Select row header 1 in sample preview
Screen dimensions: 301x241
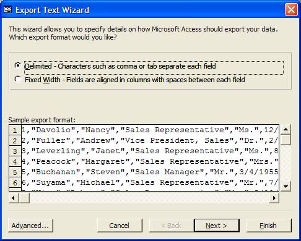[x=15, y=130]
